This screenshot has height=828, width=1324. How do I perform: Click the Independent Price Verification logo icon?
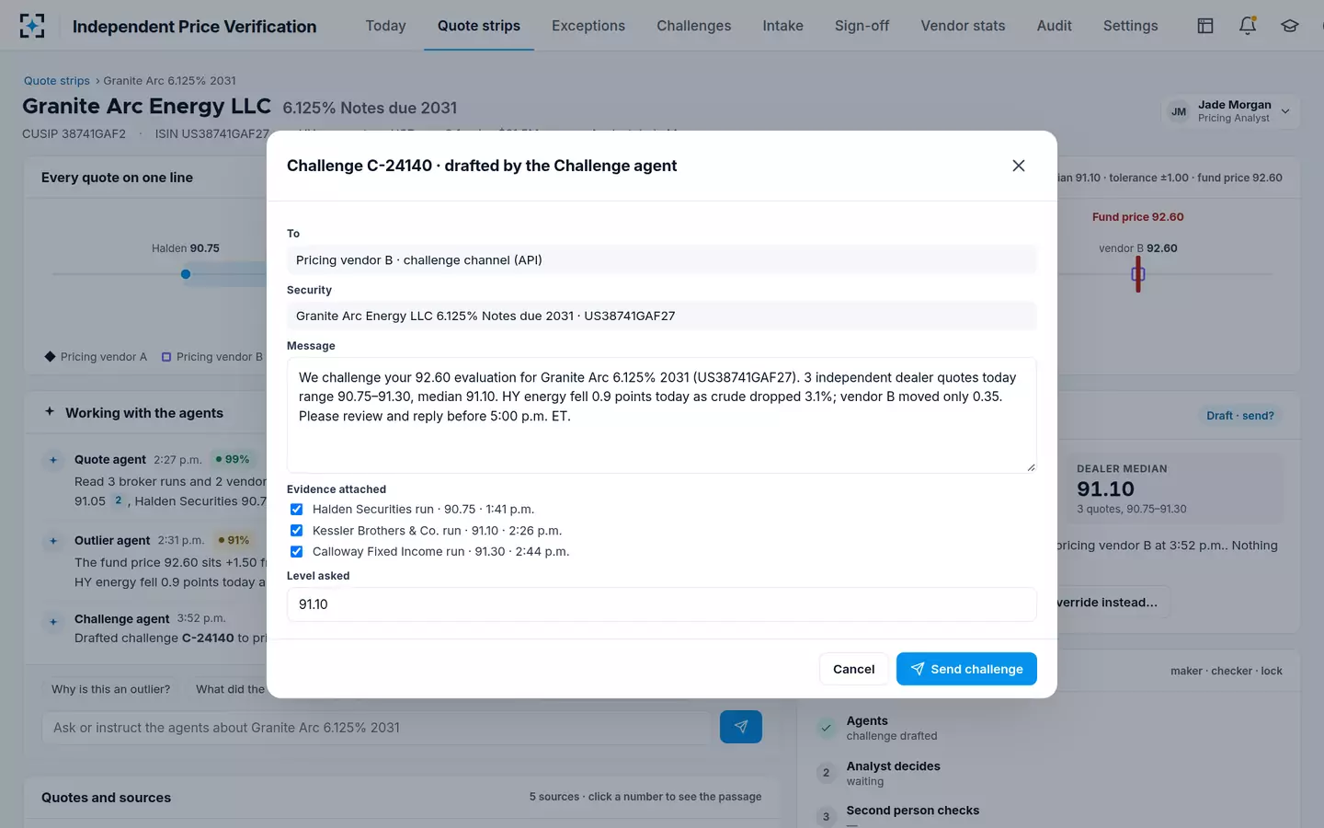pyautogui.click(x=32, y=26)
